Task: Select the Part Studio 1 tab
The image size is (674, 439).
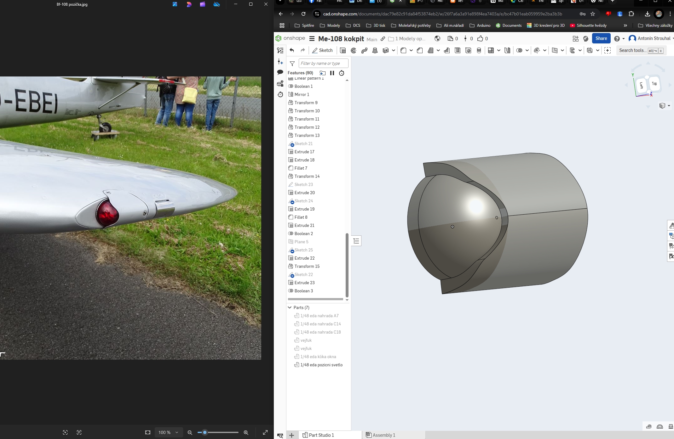Action: (321, 435)
